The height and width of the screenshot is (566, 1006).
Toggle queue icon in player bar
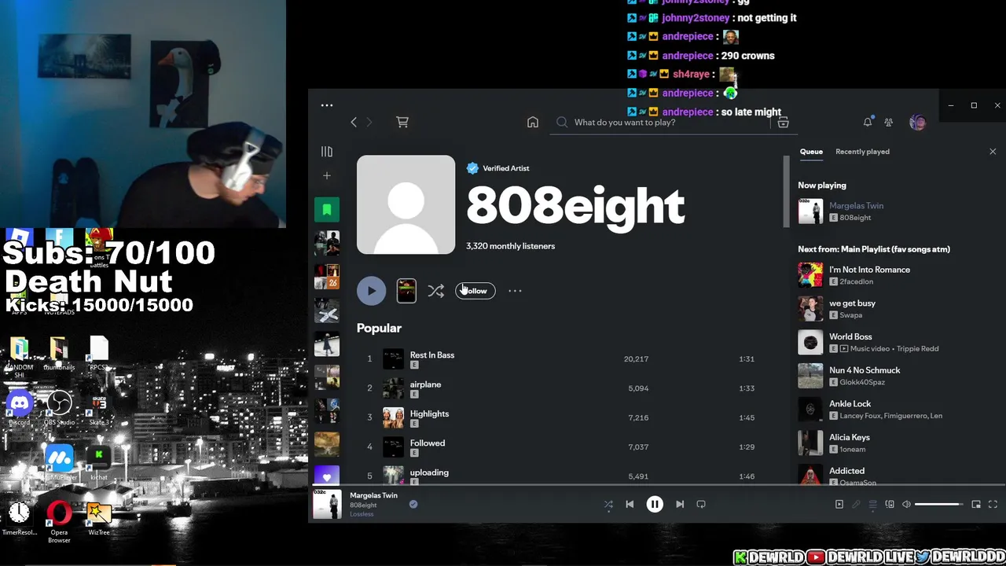point(872,505)
